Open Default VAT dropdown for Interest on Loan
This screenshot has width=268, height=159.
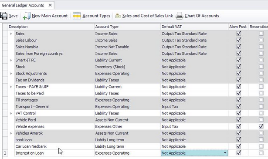coord(225,153)
